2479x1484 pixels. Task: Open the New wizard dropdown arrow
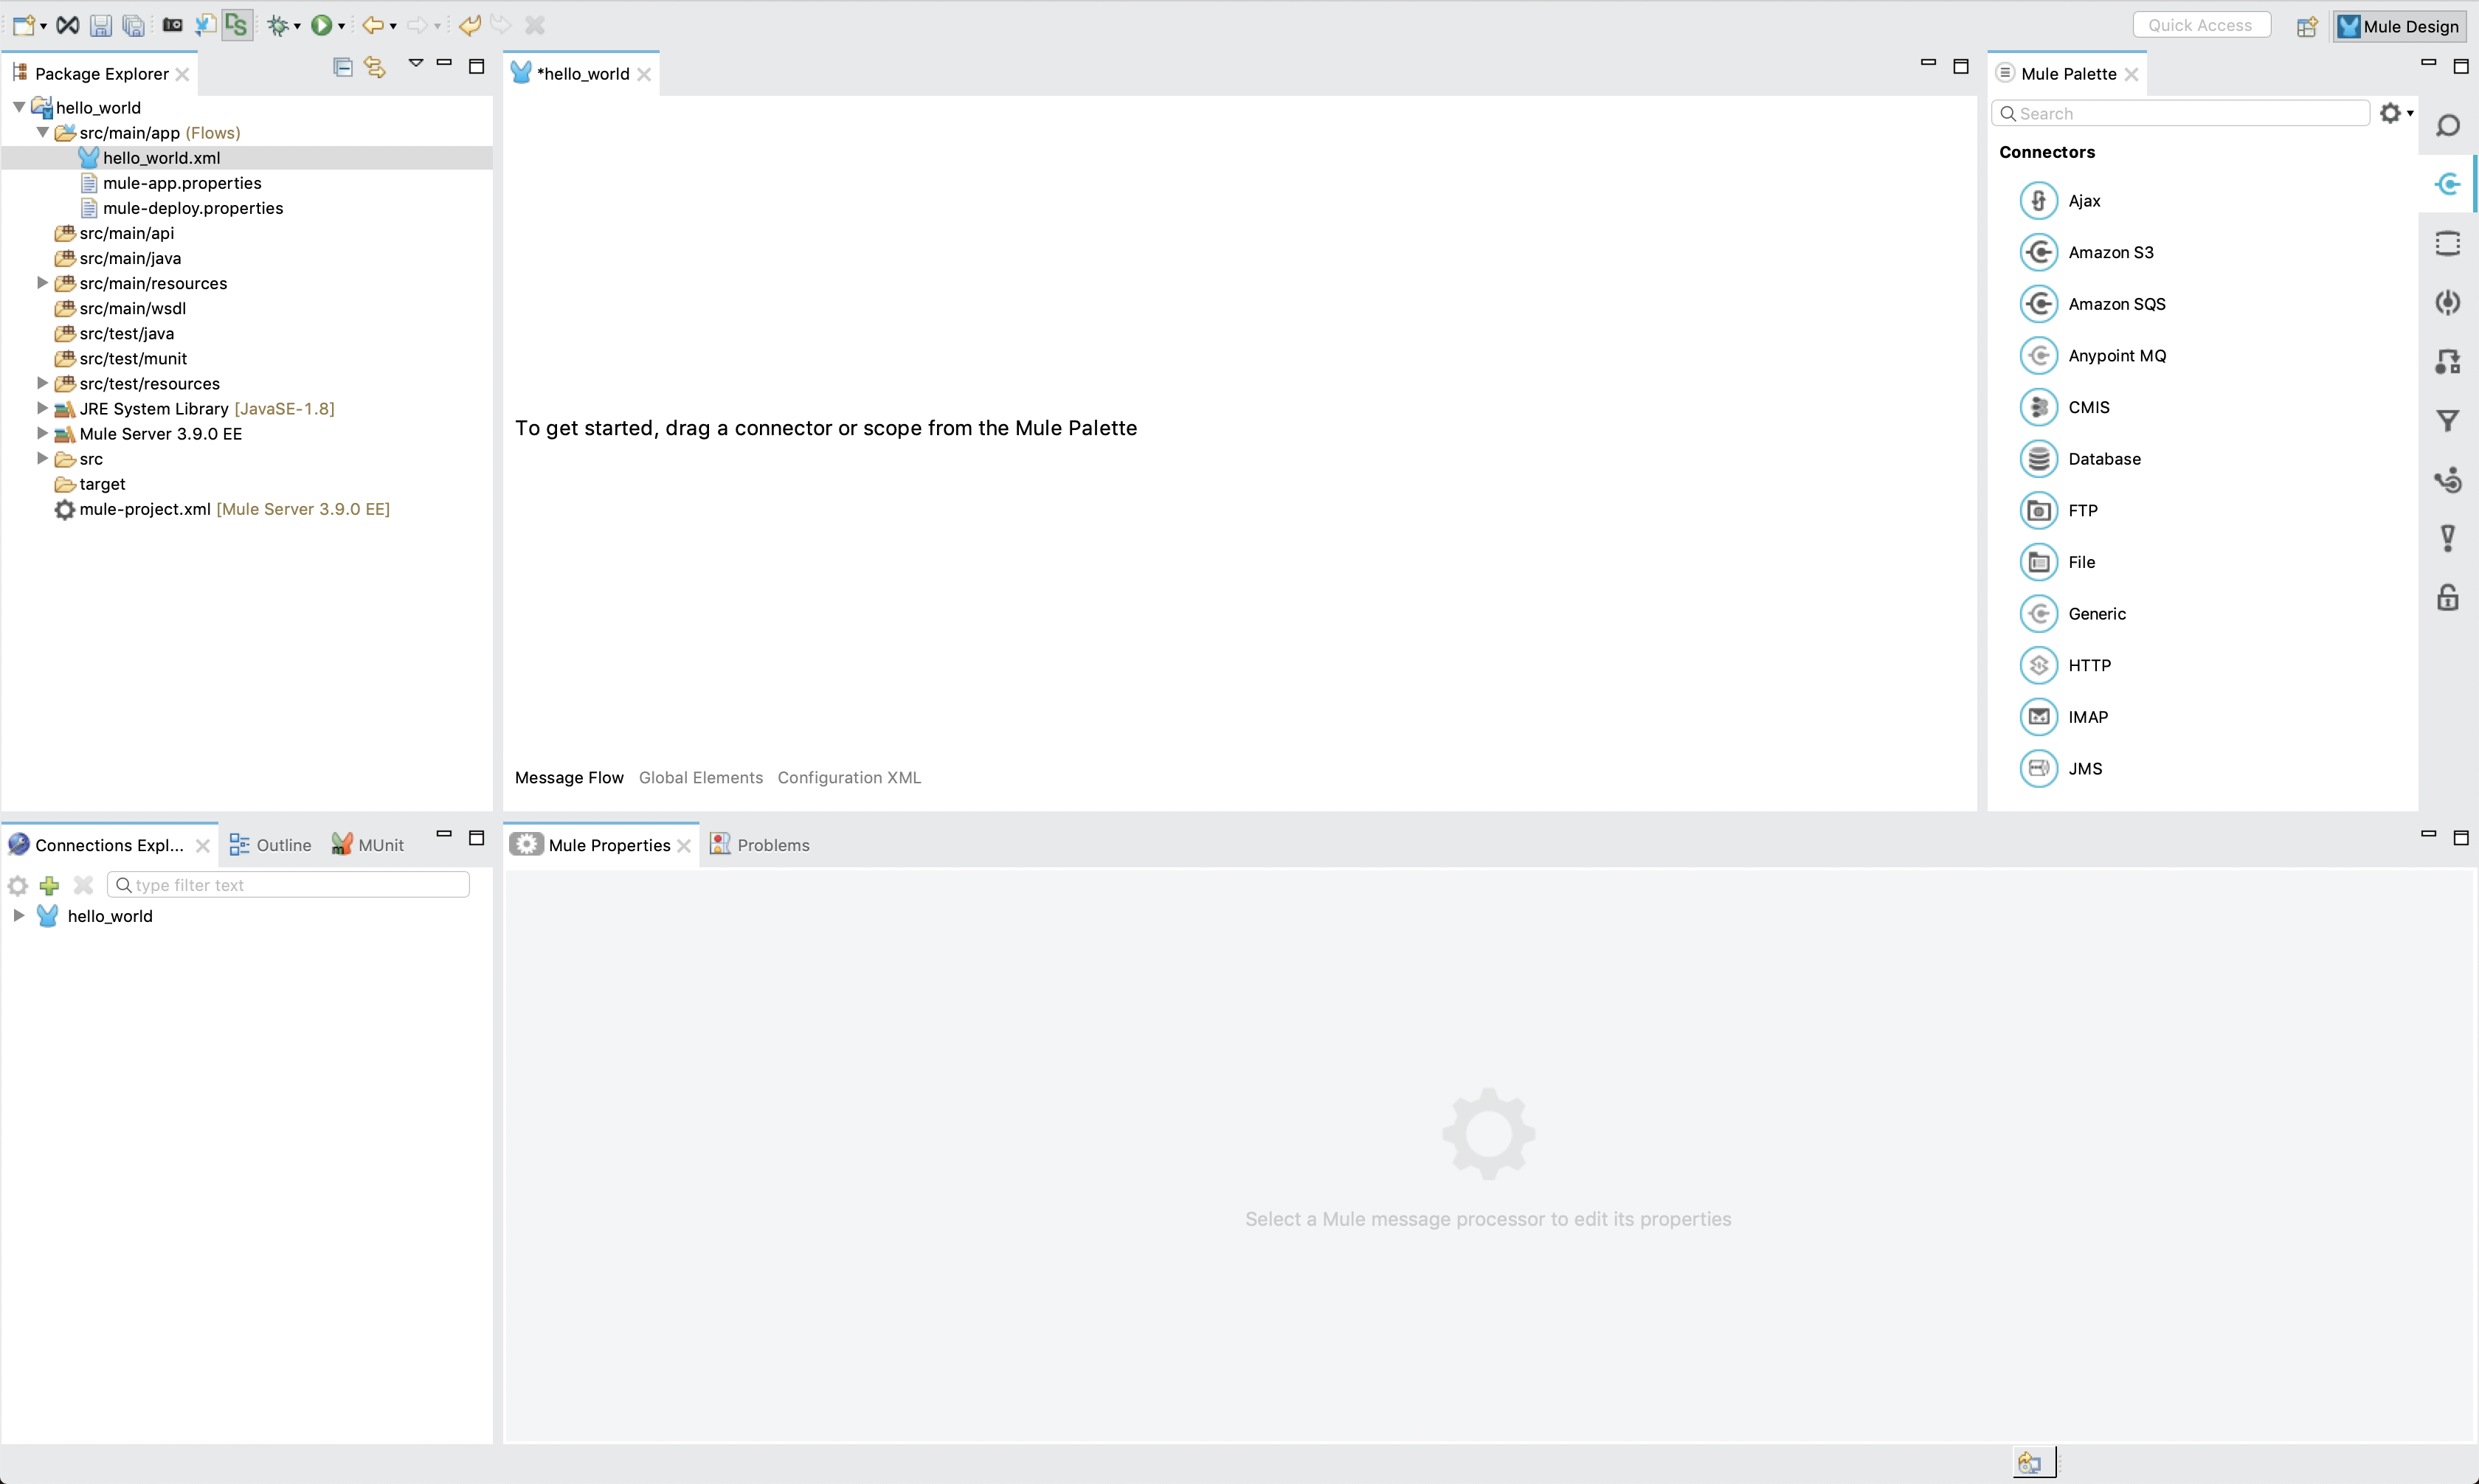(43, 26)
